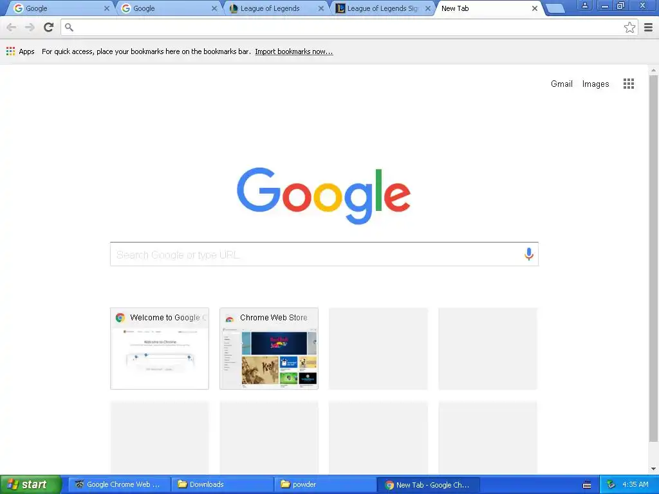659x494 pixels.
Task: Open the Chrome Web Store thumbnail
Action: pyautogui.click(x=269, y=349)
